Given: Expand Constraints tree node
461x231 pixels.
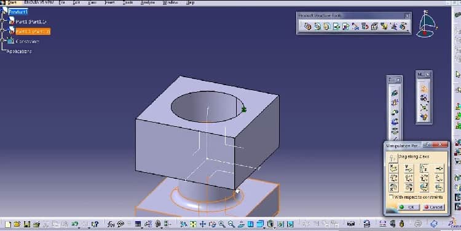Looking at the screenshot, I should (x=2, y=40).
